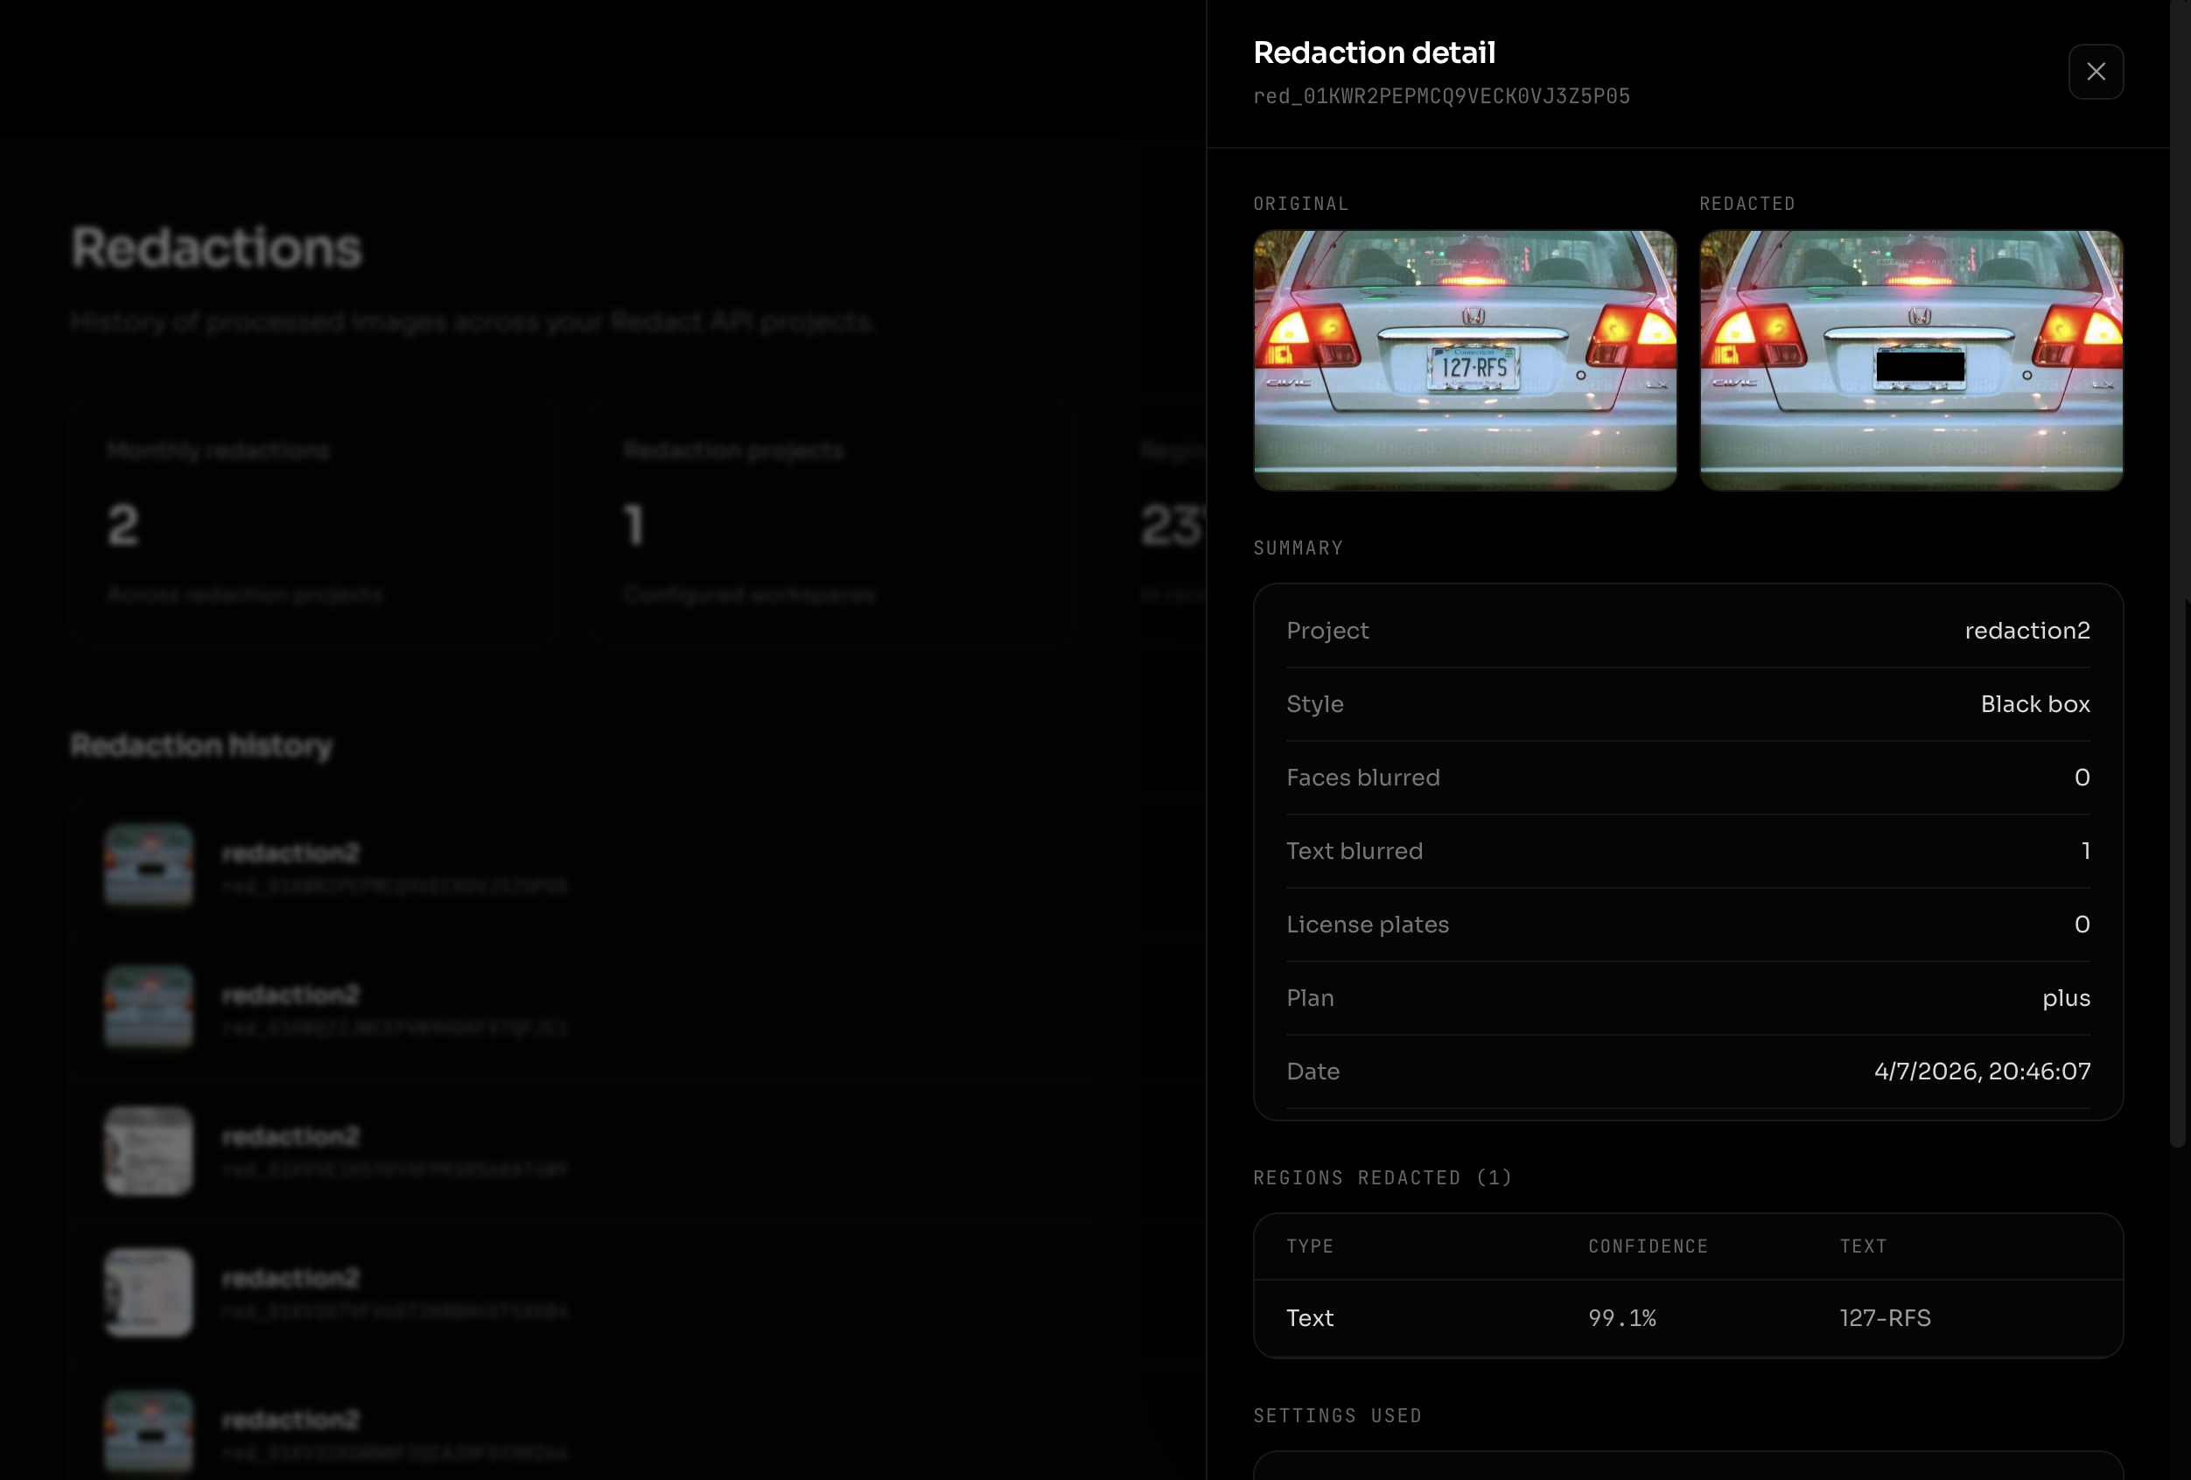The height and width of the screenshot is (1480, 2191).
Task: Click the License plates row label
Action: pos(1367,925)
